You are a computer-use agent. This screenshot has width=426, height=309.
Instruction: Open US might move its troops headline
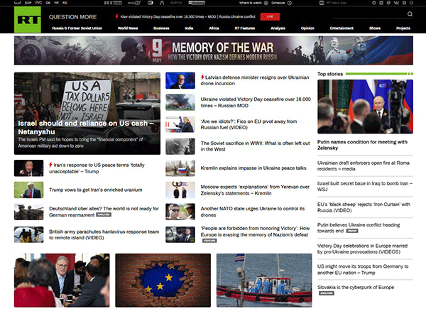tap(363, 270)
